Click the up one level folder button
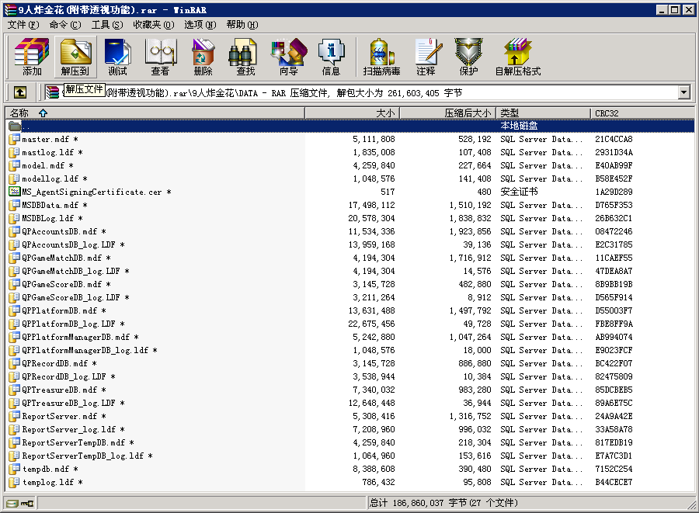Screen dimensions: 699x513 click(x=20, y=92)
